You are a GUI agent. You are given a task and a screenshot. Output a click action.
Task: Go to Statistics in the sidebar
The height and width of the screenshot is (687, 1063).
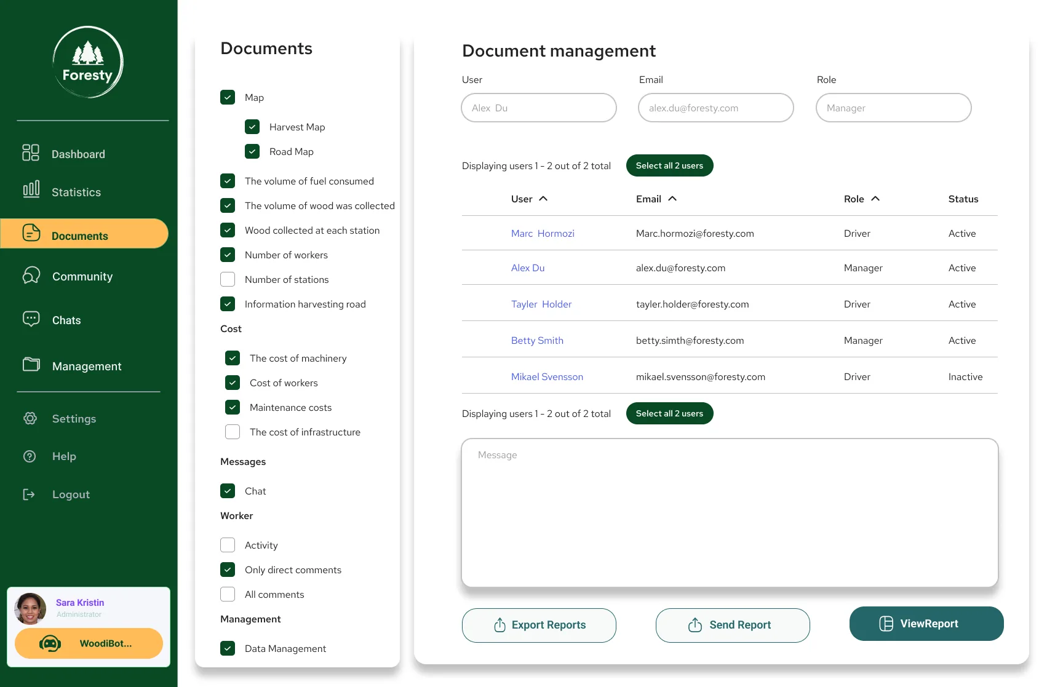point(76,192)
